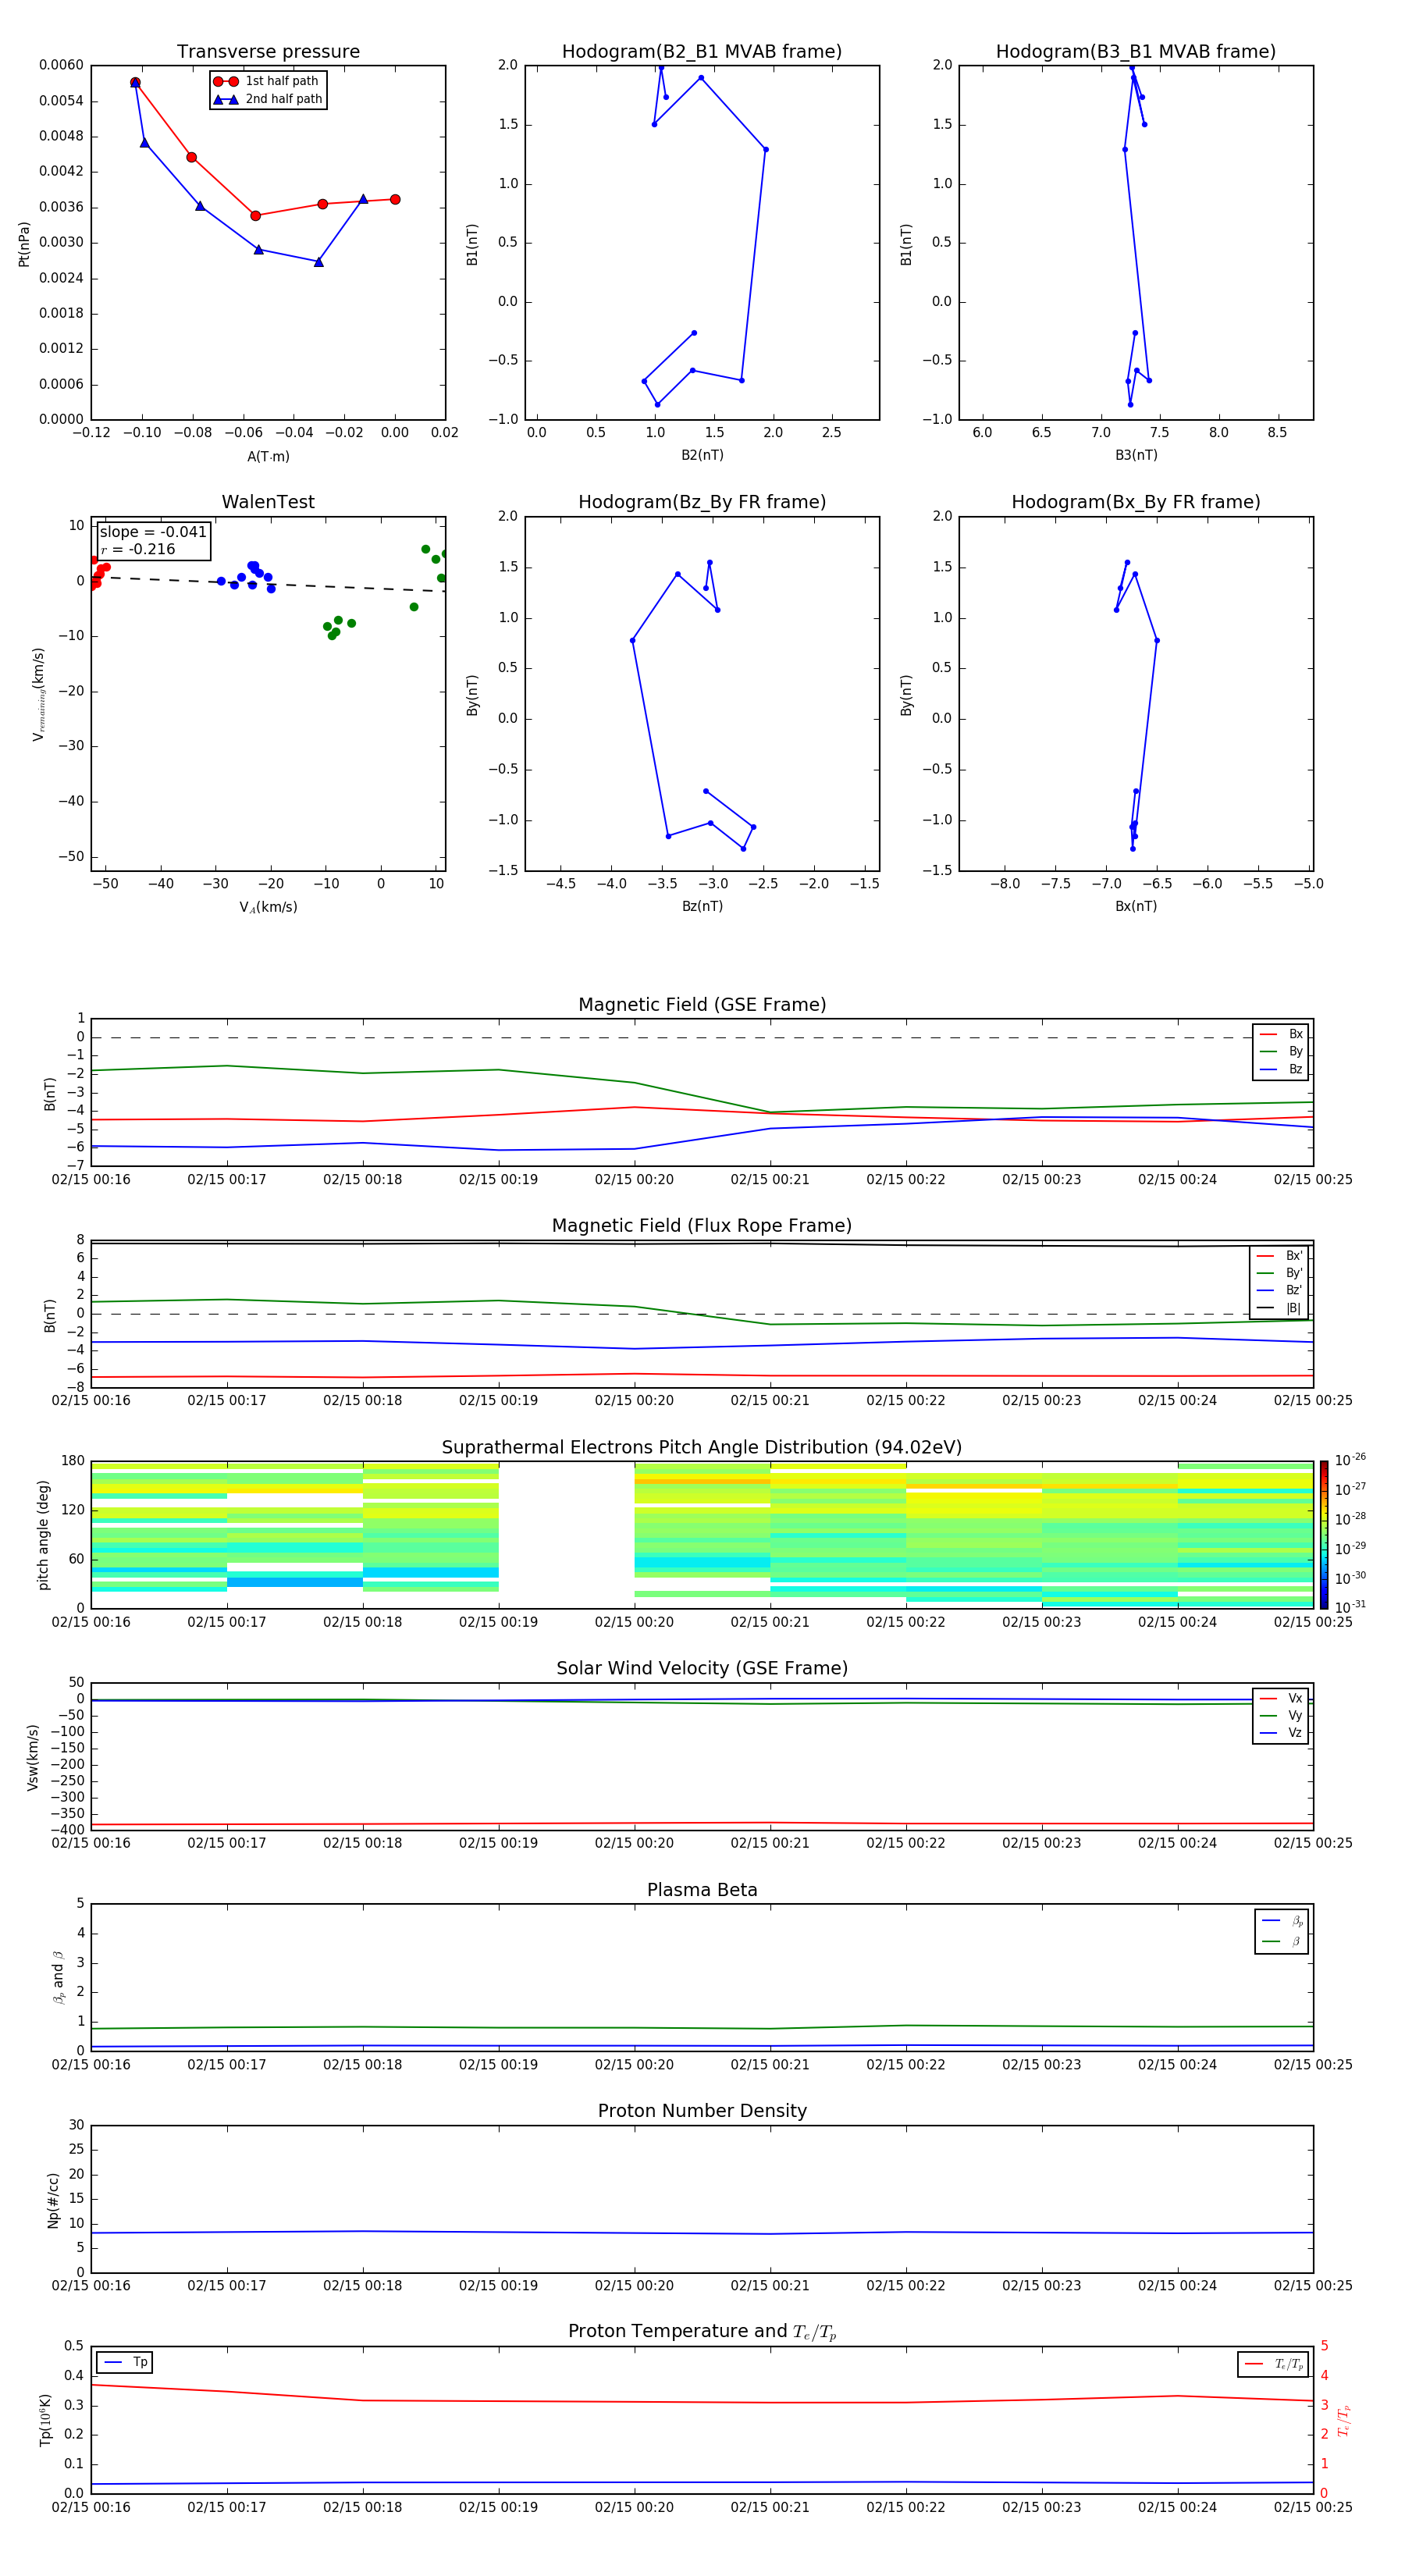The image size is (1405, 2576).
Task: Click '02/15 00:23' tick under Solar Wind Velocity
Action: (1041, 1843)
